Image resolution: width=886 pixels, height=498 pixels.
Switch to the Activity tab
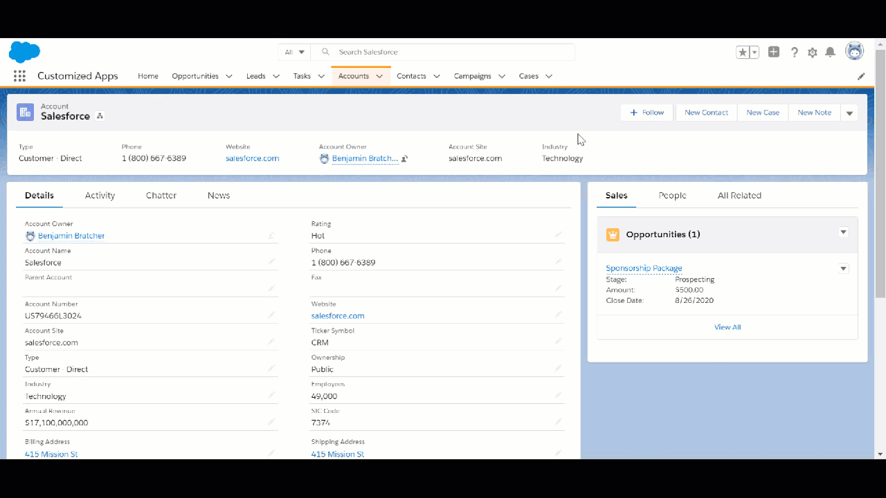(x=100, y=196)
